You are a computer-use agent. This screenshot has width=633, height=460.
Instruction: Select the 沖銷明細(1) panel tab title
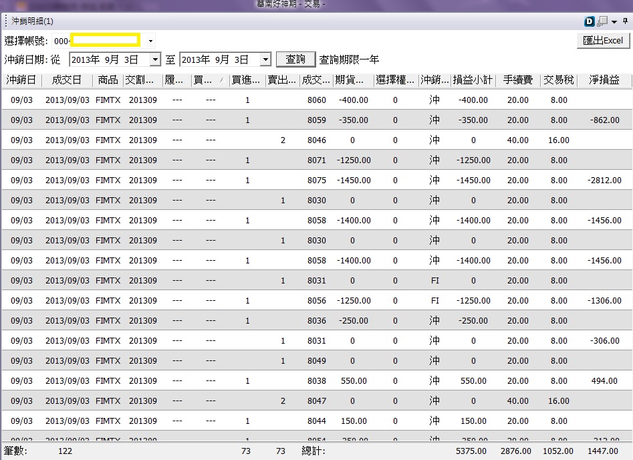[32, 21]
